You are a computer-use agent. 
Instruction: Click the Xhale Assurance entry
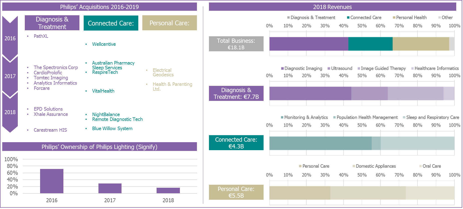[x=51, y=114]
